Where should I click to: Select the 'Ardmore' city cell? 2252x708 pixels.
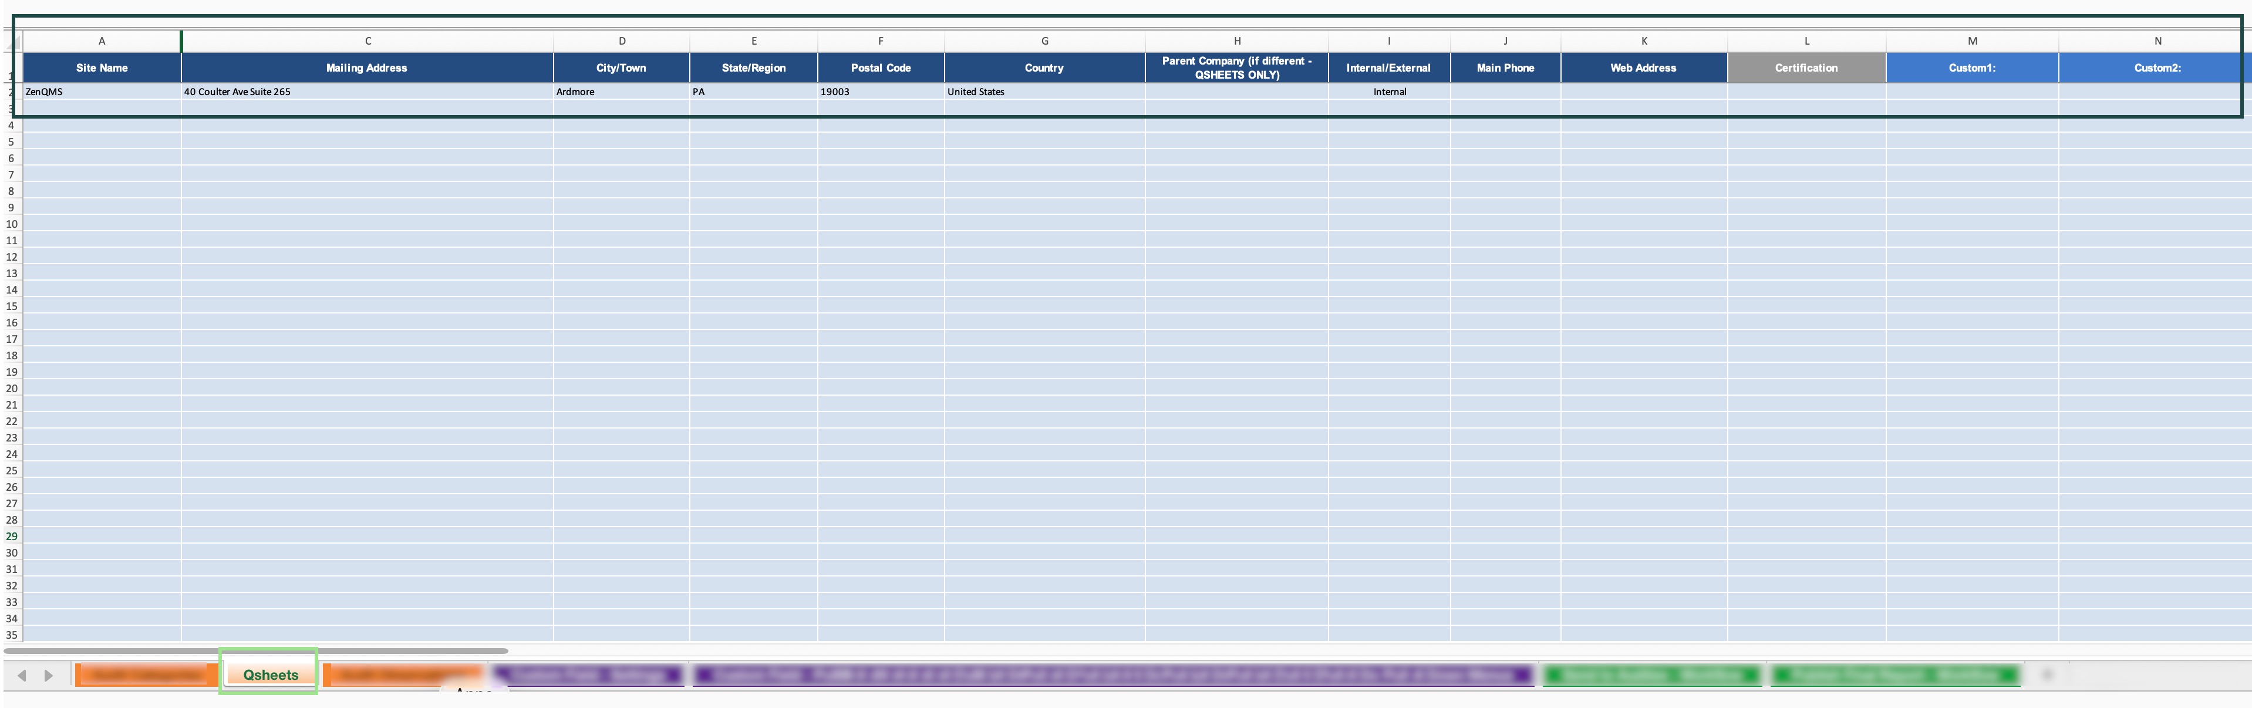click(x=622, y=92)
